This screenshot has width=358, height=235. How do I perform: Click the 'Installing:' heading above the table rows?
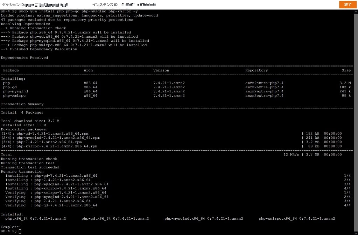pyautogui.click(x=13, y=79)
